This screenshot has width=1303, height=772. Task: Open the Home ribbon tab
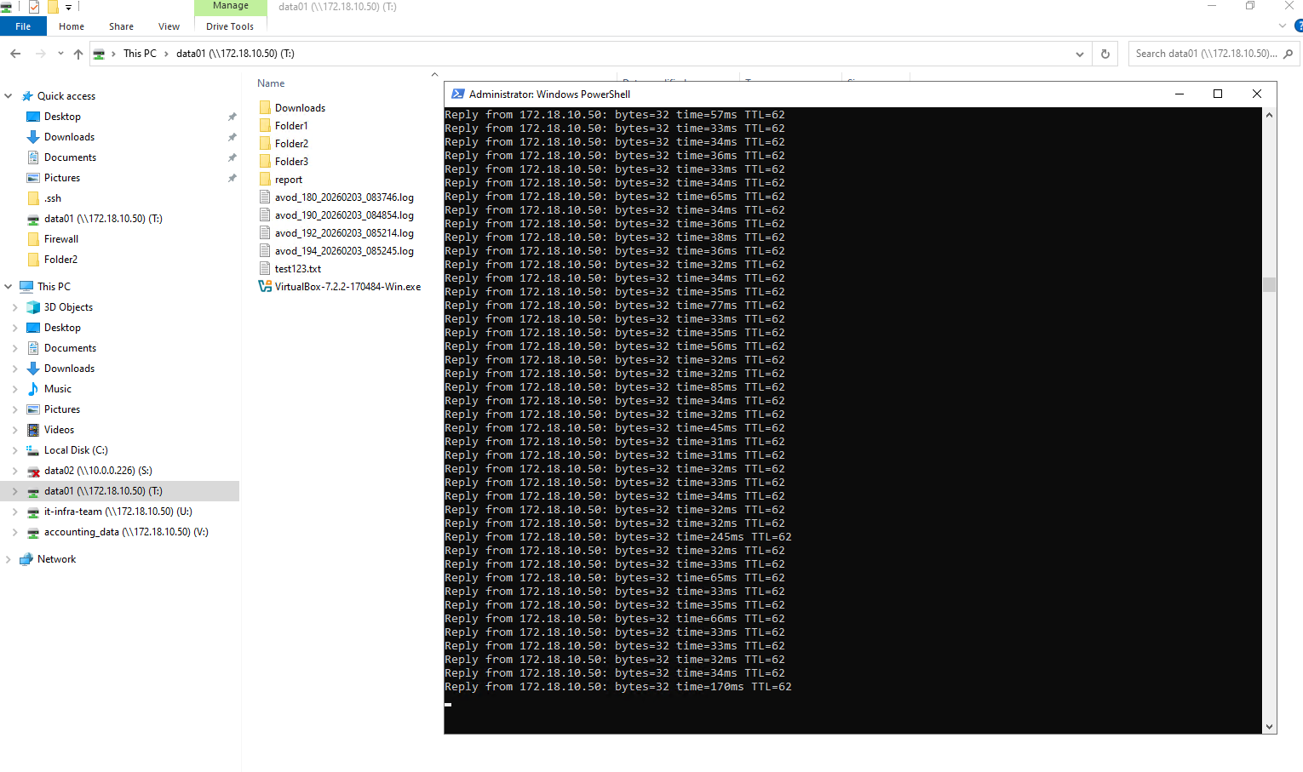pyautogui.click(x=72, y=26)
